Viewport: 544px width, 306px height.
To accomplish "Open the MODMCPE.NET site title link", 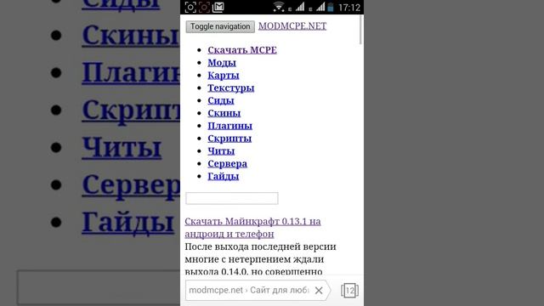I will tap(292, 26).
